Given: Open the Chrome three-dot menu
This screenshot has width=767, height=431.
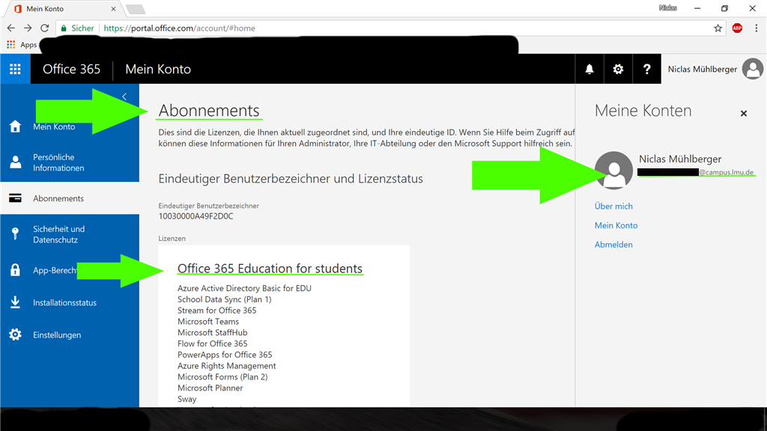Looking at the screenshot, I should pyautogui.click(x=757, y=28).
